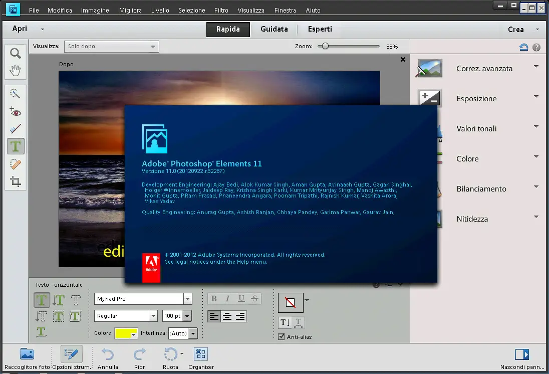Open the Ruota rotation direction arrow
Viewport: 549px width, 374px height.
[x=182, y=353]
